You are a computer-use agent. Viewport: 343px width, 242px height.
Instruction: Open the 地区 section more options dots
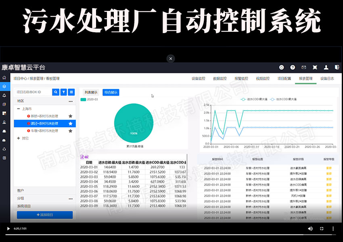[71, 101]
